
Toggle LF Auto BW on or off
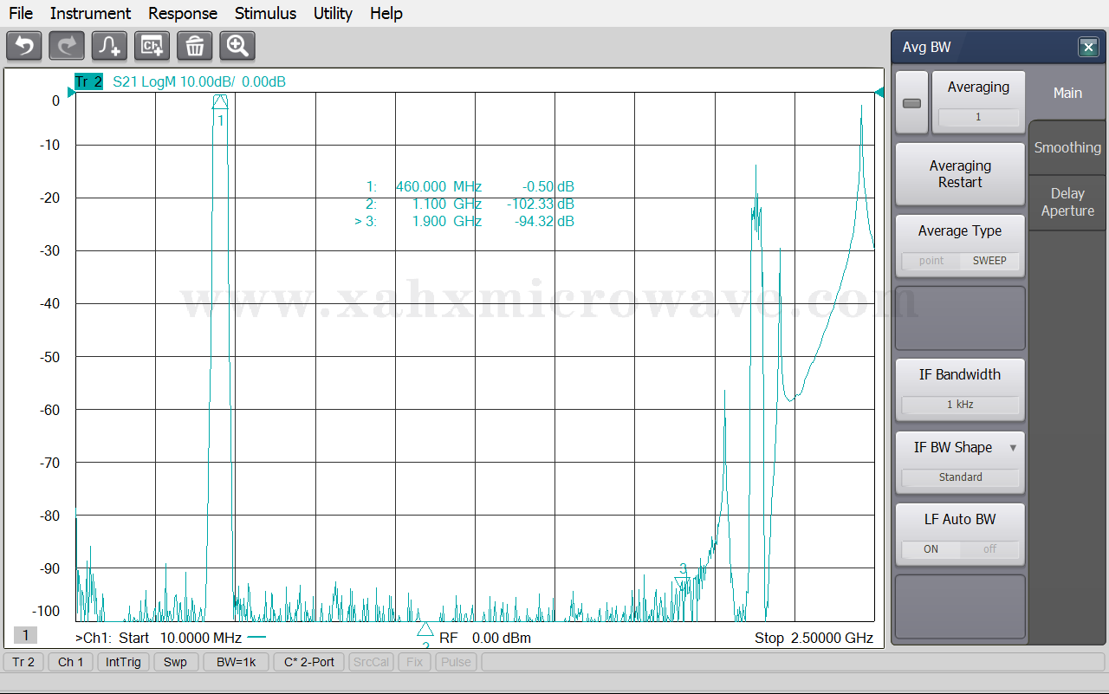[x=960, y=549]
